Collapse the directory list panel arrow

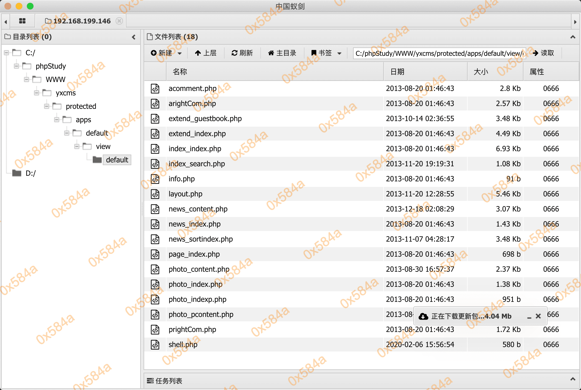(x=134, y=37)
